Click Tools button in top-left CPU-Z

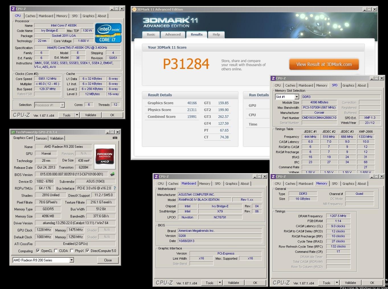[x=67, y=115]
